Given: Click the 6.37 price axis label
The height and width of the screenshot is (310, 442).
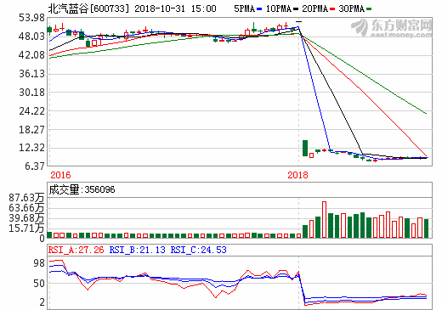Looking at the screenshot, I should click(x=35, y=166).
